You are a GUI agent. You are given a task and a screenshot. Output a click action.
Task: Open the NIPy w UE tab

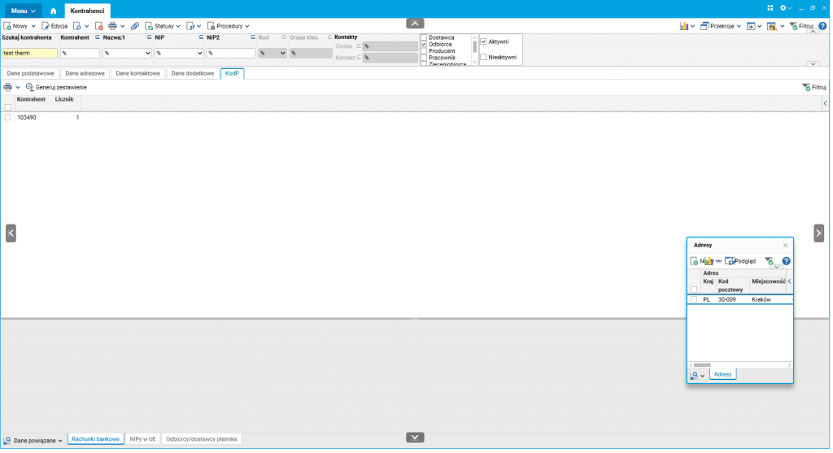pos(143,439)
